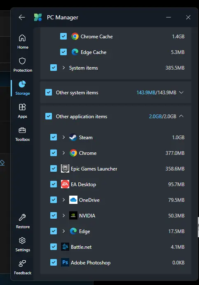
Task: Select the Apps sidebar label
Action: coord(22,117)
